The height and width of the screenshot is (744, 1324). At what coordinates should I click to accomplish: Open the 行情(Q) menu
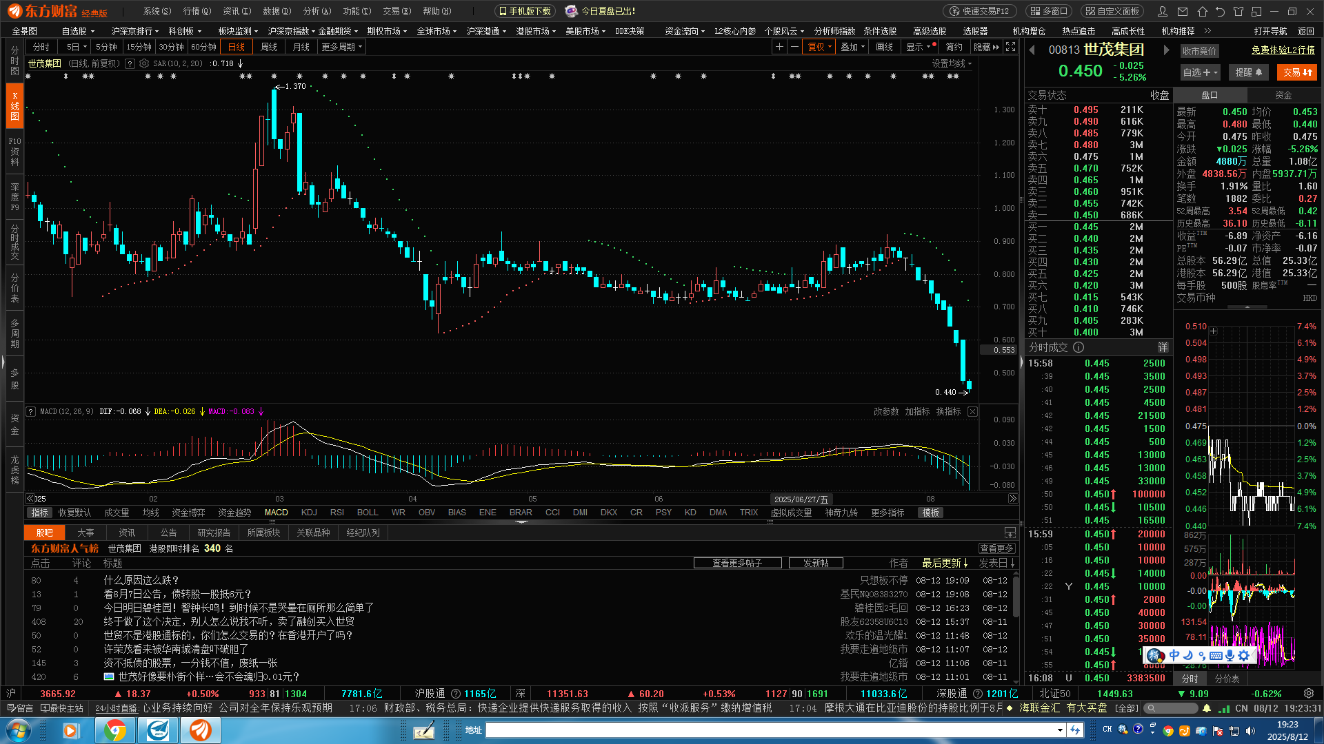(197, 11)
